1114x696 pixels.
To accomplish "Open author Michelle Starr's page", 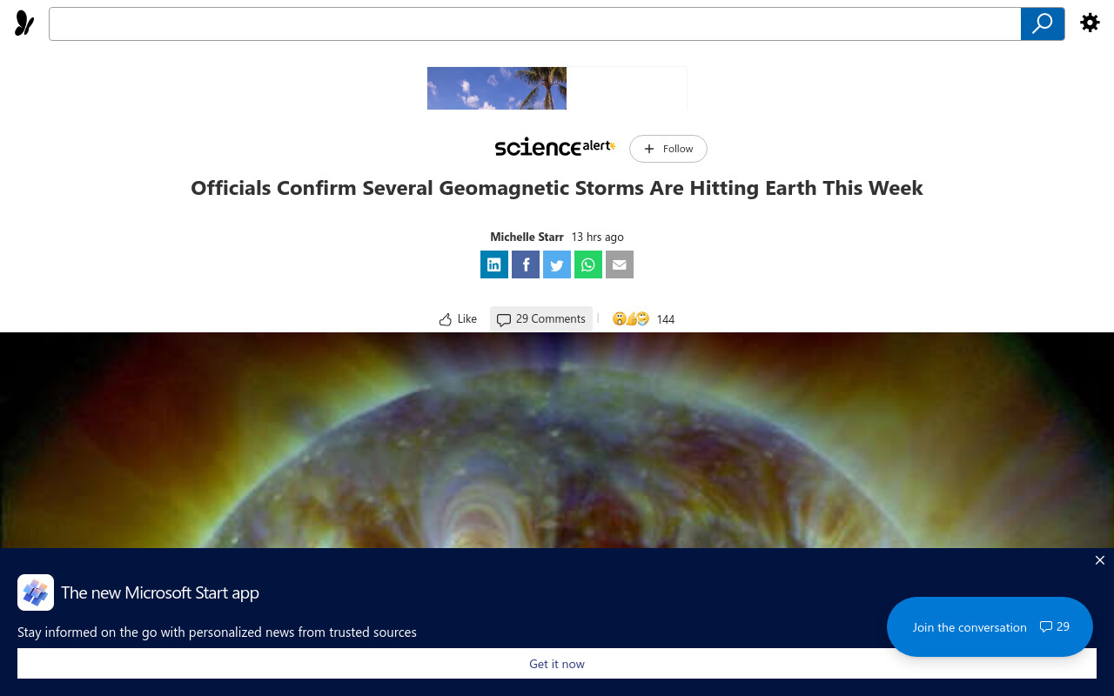I will [527, 237].
